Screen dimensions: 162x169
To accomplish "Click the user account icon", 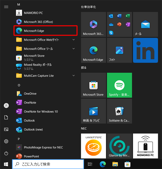I will click(6, 106).
